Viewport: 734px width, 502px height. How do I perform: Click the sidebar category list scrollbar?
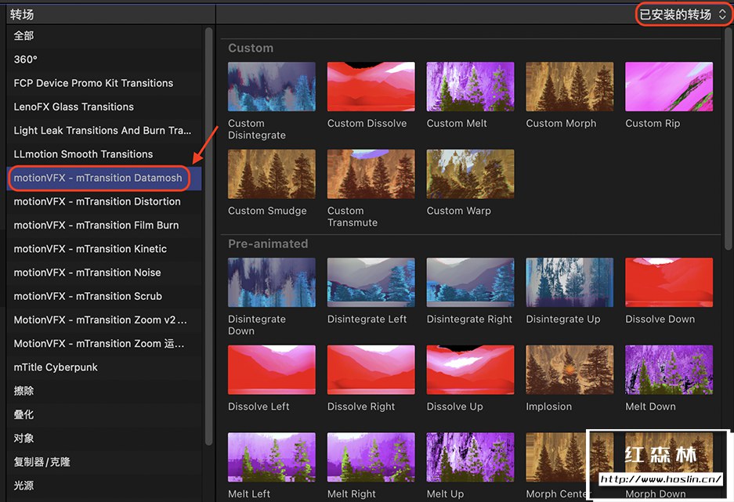pyautogui.click(x=208, y=235)
